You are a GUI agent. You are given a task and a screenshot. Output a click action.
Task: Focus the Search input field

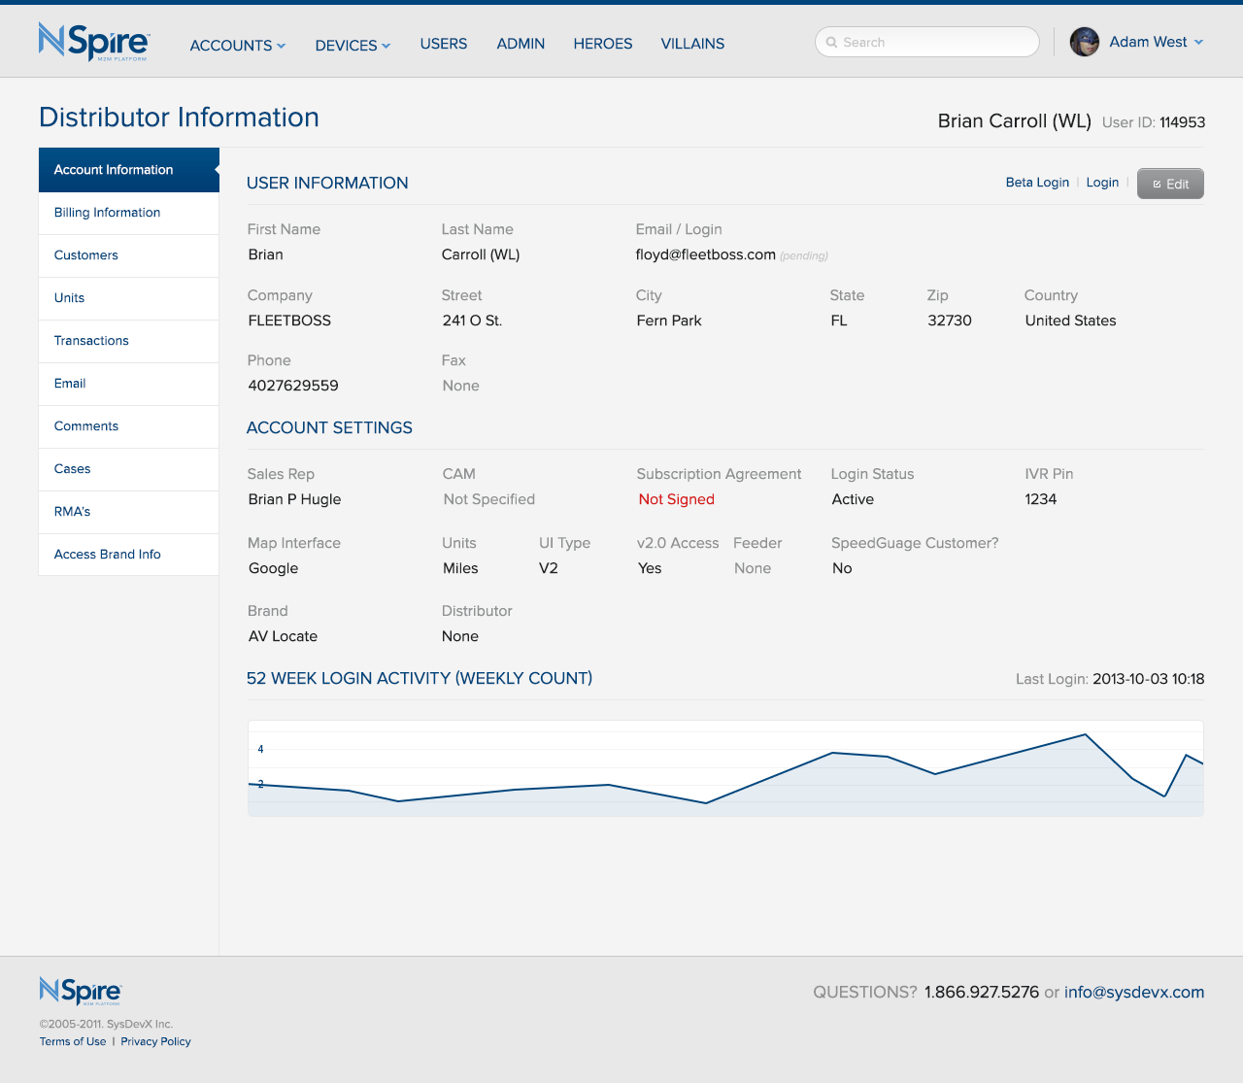click(932, 43)
